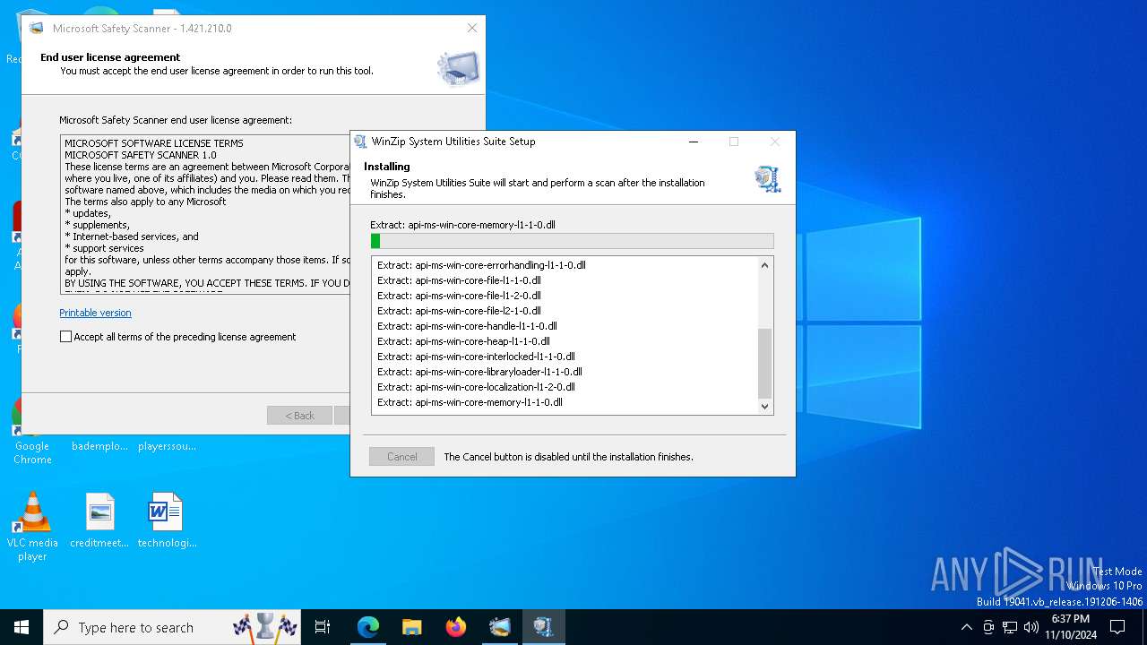Click the network tray icon
The height and width of the screenshot is (645, 1147).
[1010, 627]
